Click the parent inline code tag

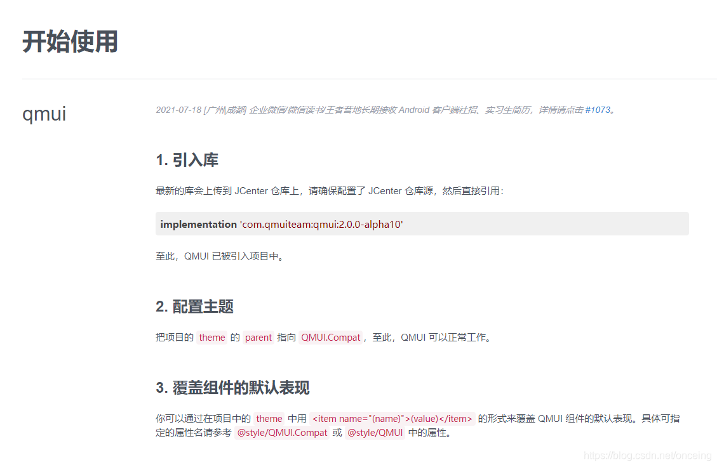pos(258,338)
